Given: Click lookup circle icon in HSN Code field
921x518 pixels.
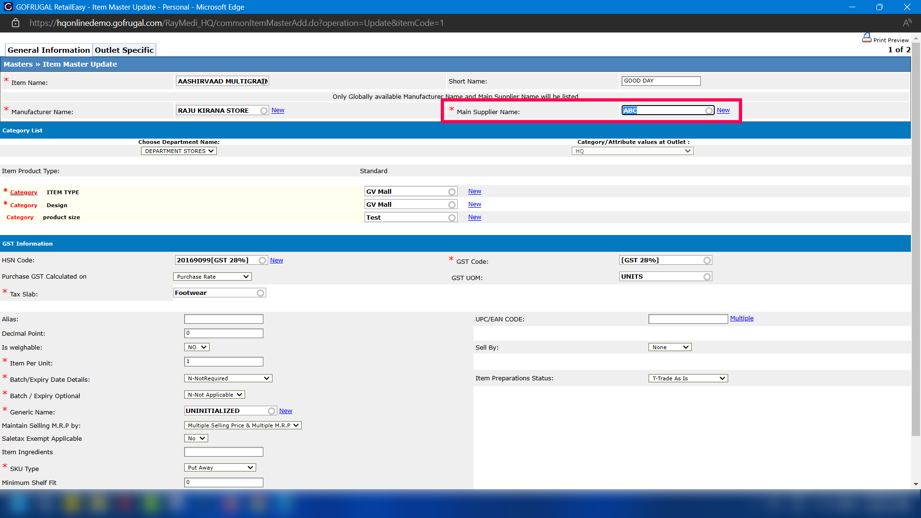Looking at the screenshot, I should [x=262, y=260].
